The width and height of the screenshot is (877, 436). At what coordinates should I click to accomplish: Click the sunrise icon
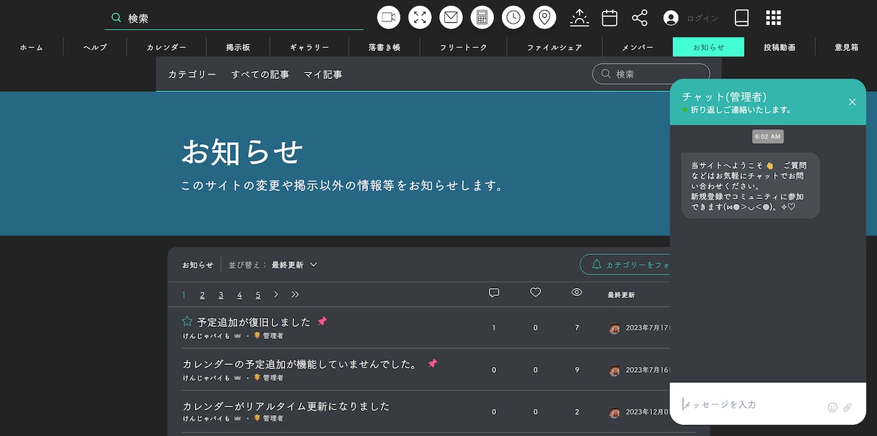(x=579, y=18)
